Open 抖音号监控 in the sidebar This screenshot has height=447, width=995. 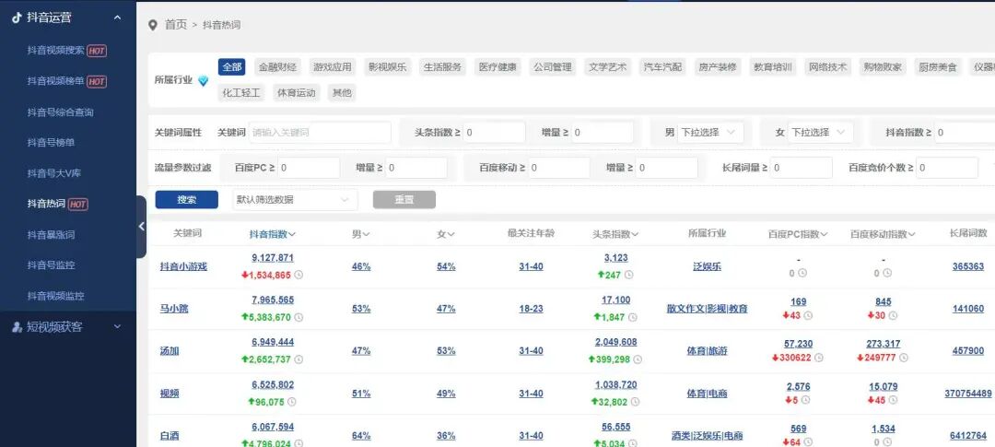click(x=51, y=265)
